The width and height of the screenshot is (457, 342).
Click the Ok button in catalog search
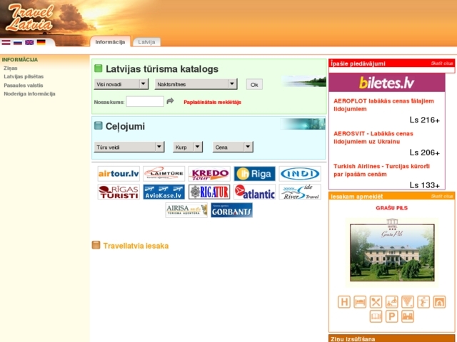tap(254, 85)
